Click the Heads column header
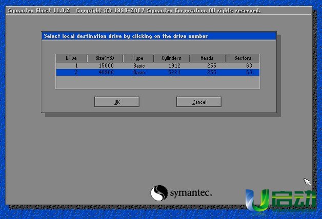 207,58
